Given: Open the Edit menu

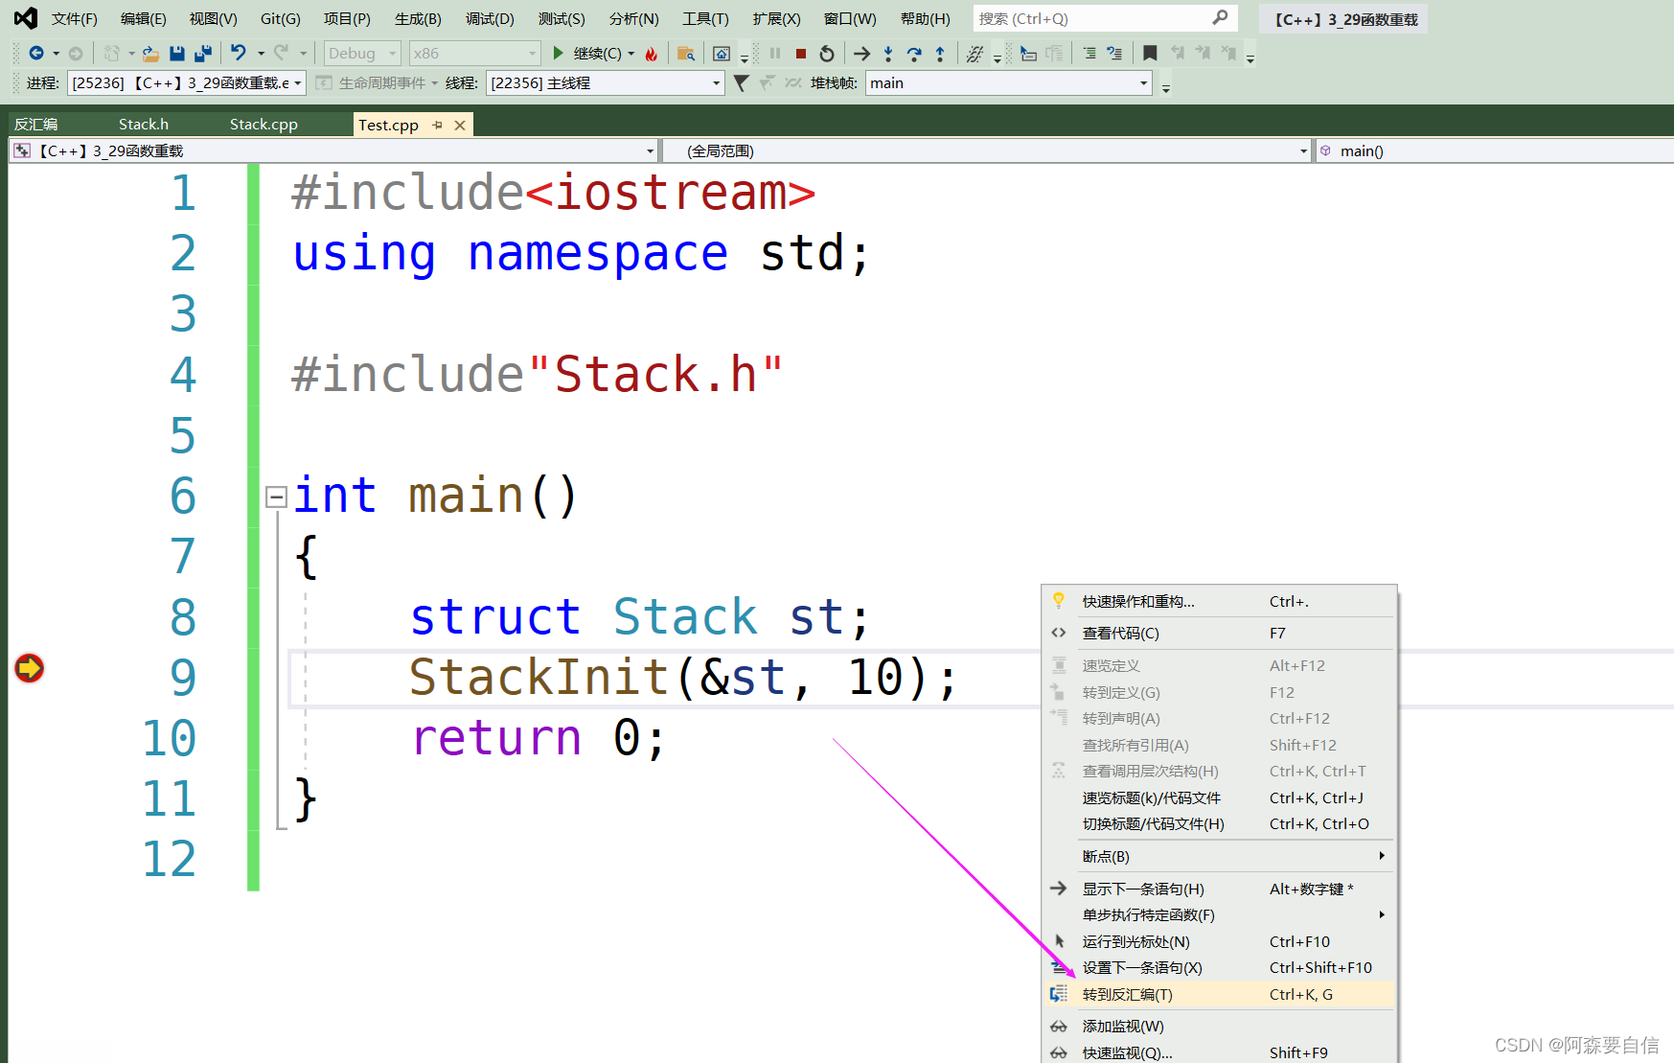Looking at the screenshot, I should click(144, 18).
